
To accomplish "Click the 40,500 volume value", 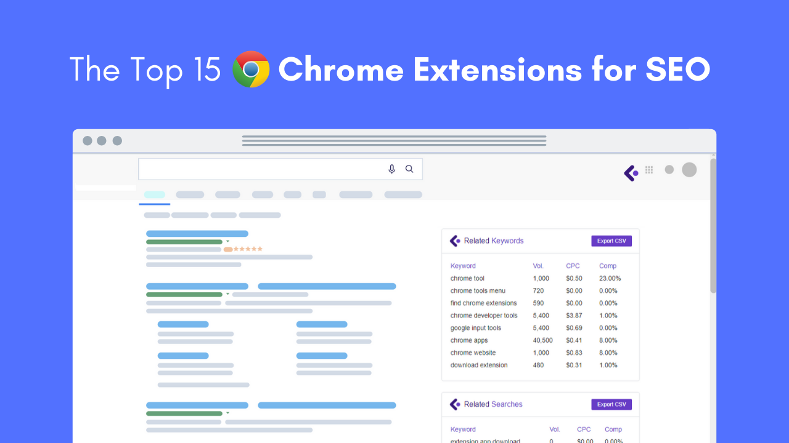I will tap(543, 340).
